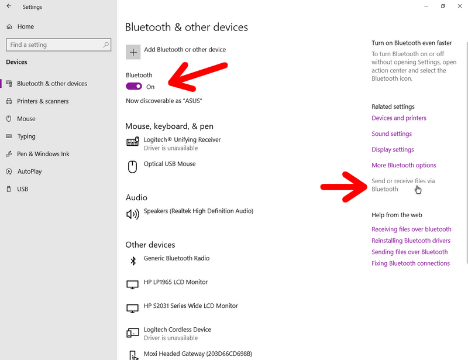Open the Pen & Windows Ink section
This screenshot has height=360, width=468.
pyautogui.click(x=43, y=154)
